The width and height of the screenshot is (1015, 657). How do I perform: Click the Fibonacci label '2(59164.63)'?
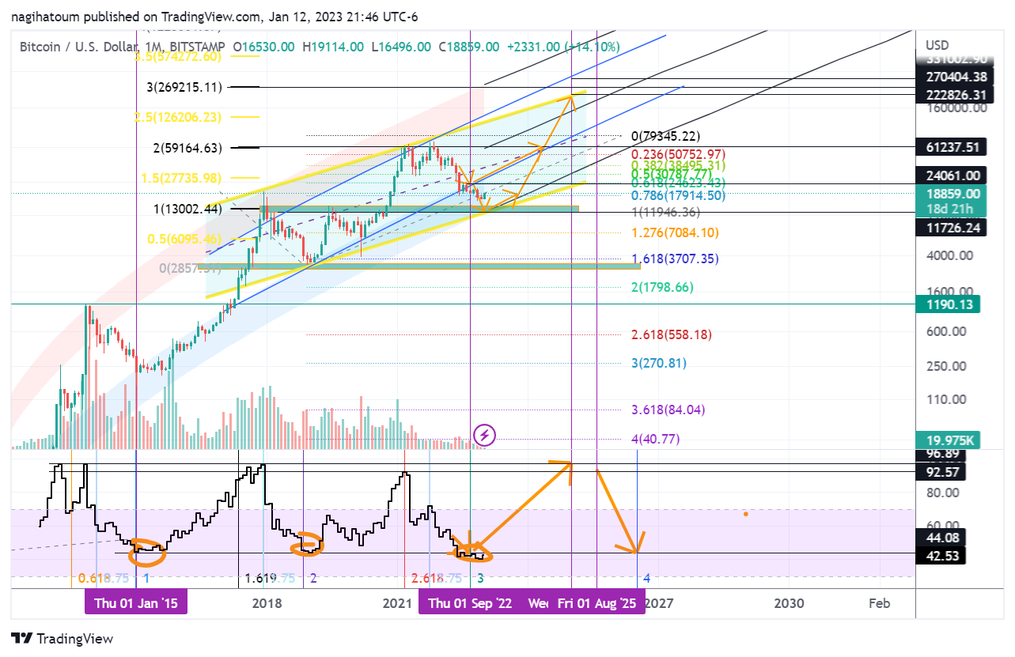[188, 147]
